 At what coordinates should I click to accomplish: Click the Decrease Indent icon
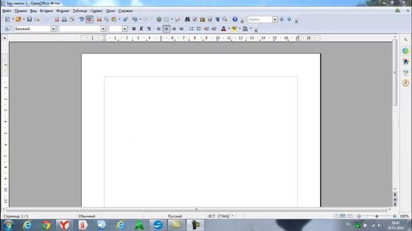(207, 29)
